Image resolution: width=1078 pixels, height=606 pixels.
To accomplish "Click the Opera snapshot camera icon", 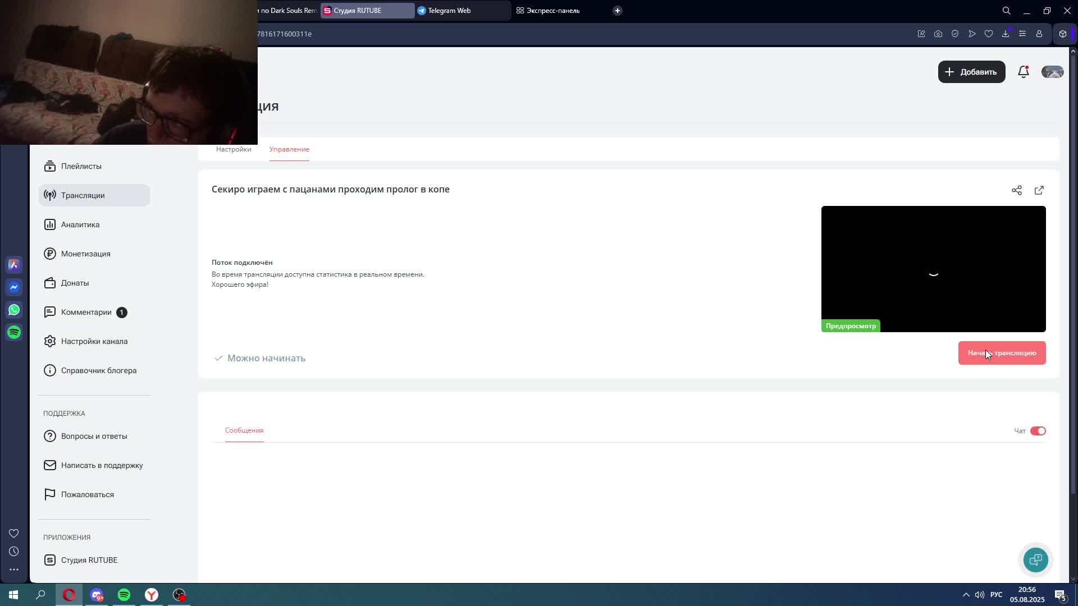I will pyautogui.click(x=938, y=34).
